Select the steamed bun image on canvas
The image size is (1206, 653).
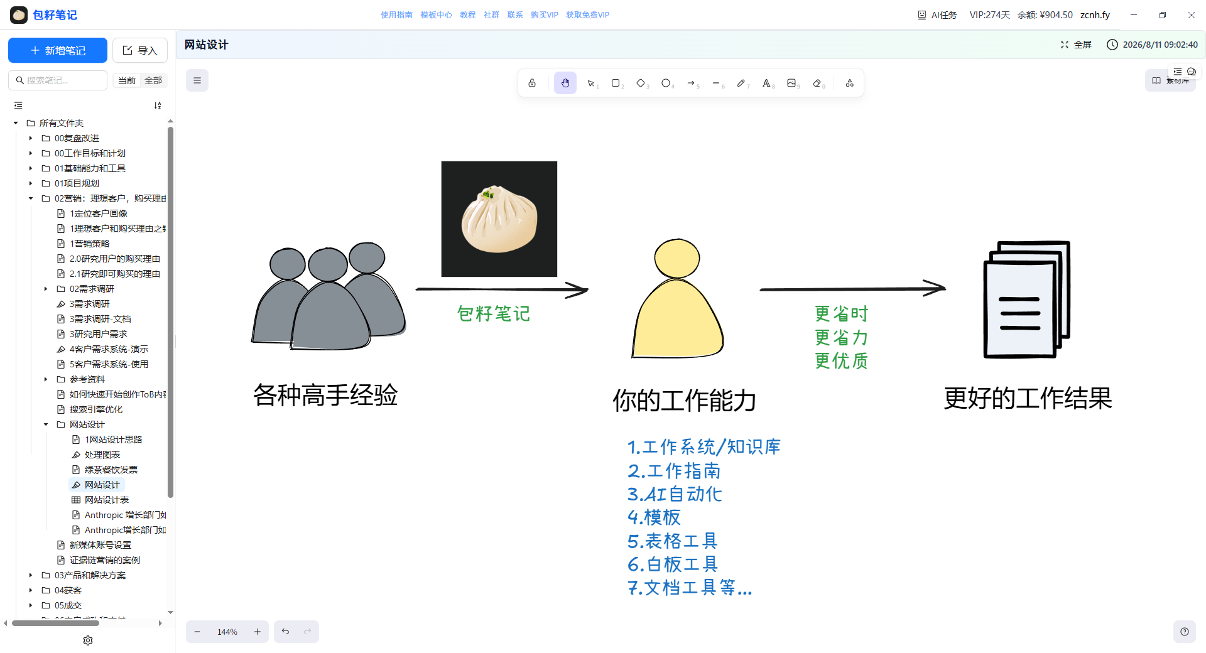tap(499, 219)
